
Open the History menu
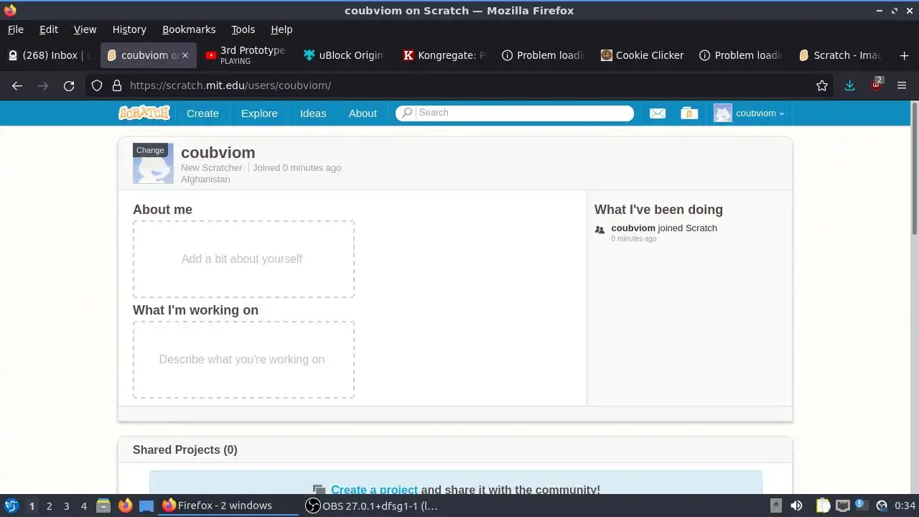(129, 29)
